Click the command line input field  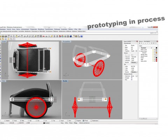tap(75, 33)
